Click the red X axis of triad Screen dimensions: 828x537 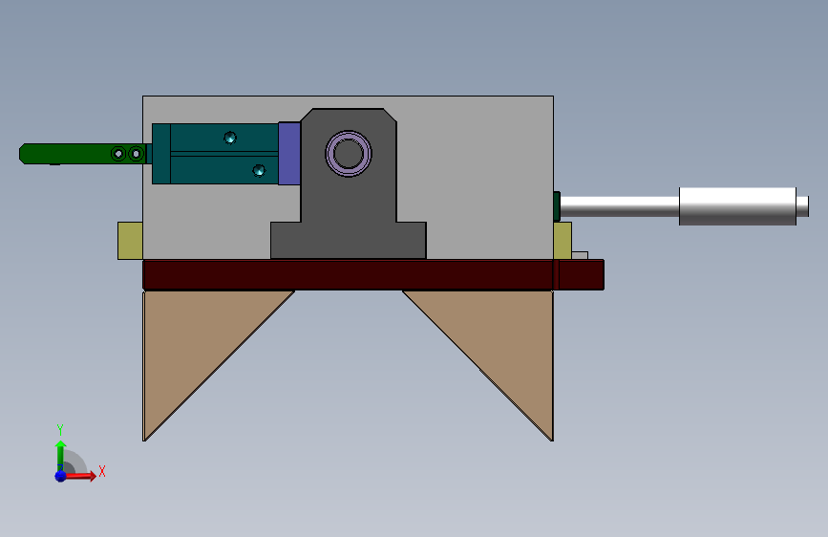[80, 476]
